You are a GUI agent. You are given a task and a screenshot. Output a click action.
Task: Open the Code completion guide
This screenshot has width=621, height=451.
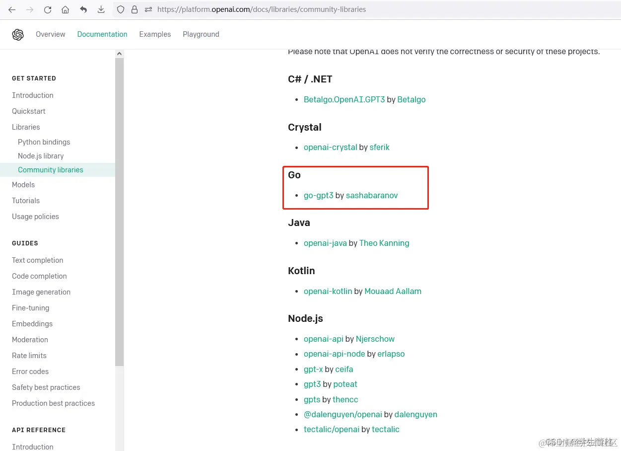coord(39,276)
